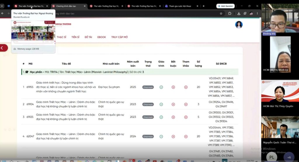Image resolution: width=299 pixels, height=162 pixels.
Task: Click the Tiêu đề column header
Action: (66, 64)
